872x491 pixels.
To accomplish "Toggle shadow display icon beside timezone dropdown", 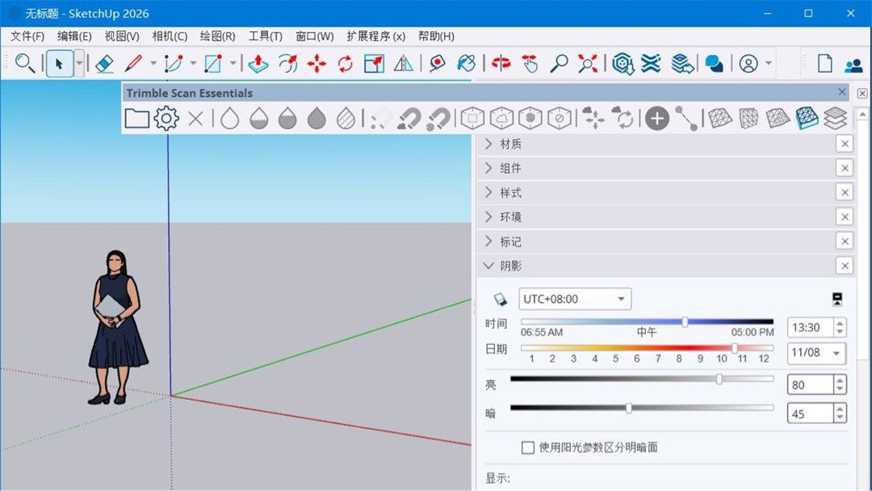I will (837, 298).
